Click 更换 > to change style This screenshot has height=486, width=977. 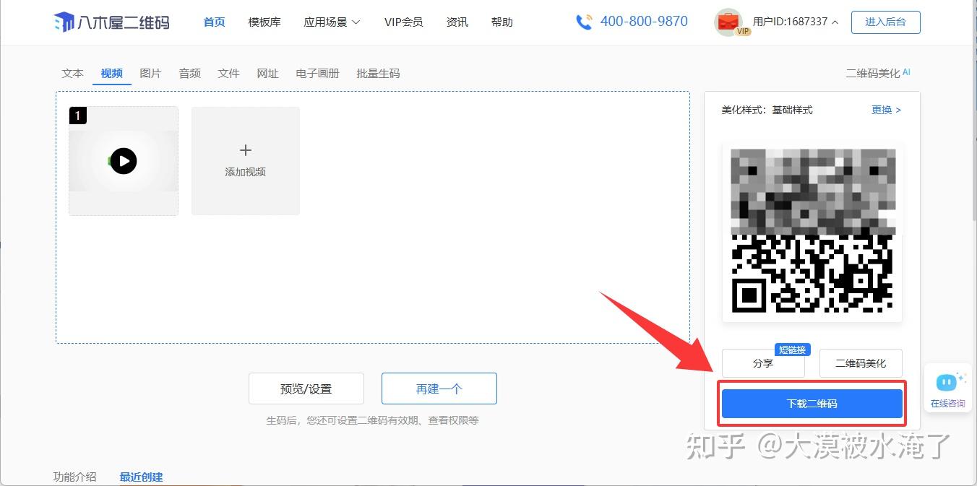pos(886,110)
